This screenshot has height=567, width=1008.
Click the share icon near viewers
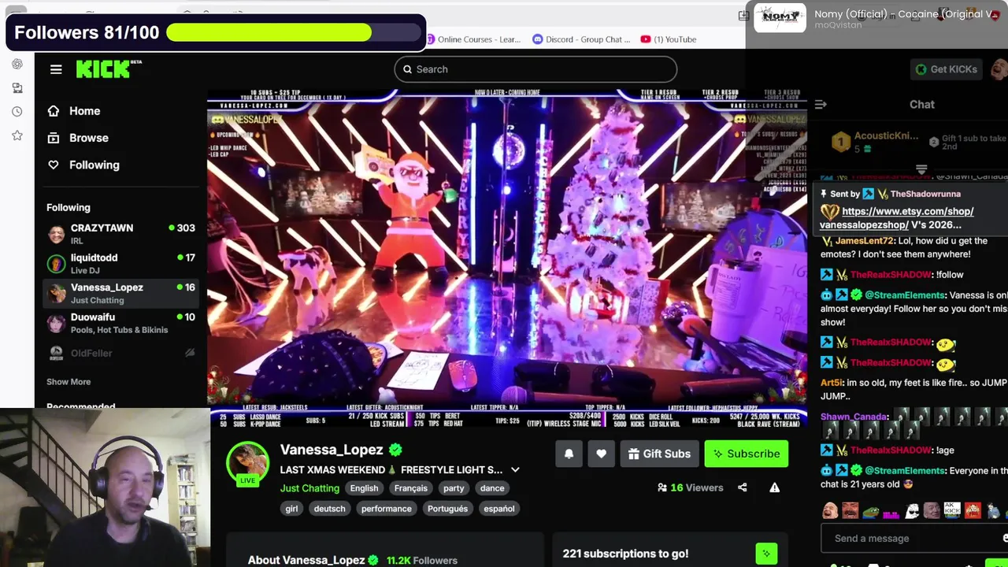tap(742, 487)
